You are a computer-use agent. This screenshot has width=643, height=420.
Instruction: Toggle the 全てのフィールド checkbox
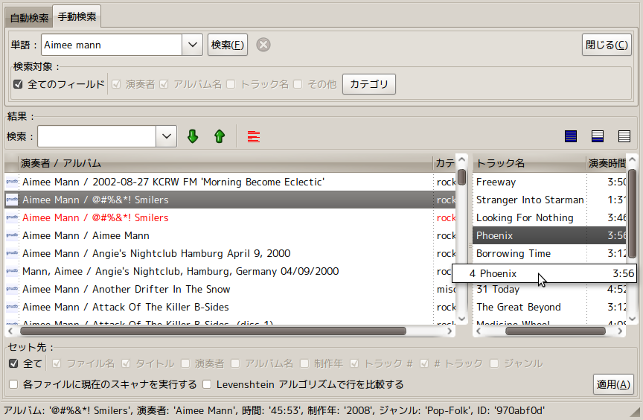point(18,84)
